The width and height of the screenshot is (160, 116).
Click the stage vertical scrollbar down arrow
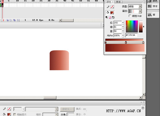[144, 94]
